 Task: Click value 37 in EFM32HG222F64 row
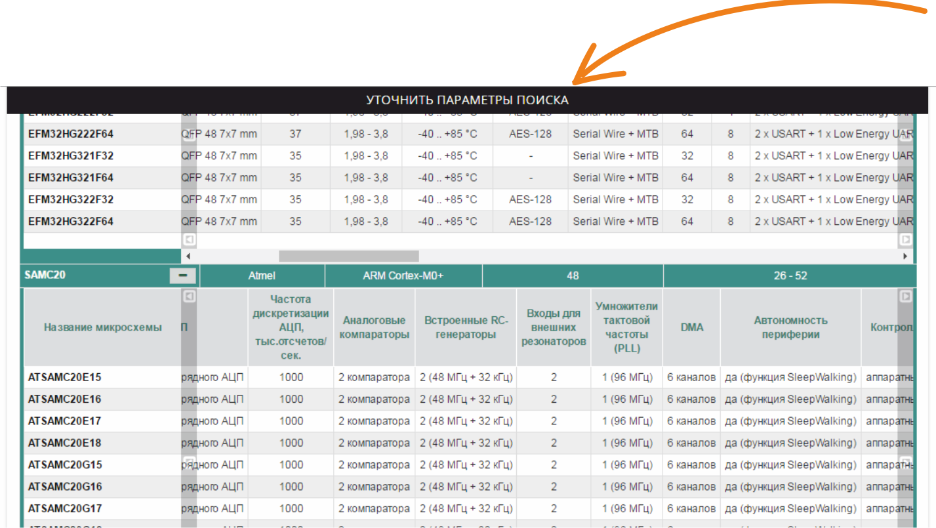coord(295,134)
